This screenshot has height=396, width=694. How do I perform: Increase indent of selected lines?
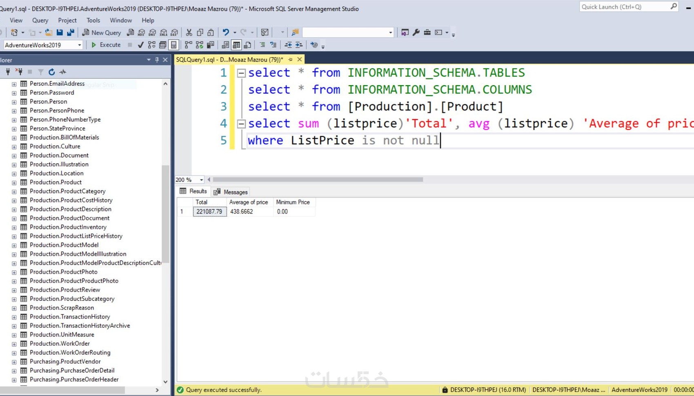tap(299, 45)
